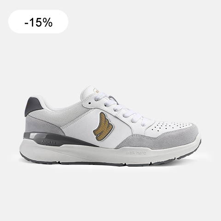
Task: Click the embossed midsole text near the forefoot
Action: pyautogui.click(x=136, y=153)
